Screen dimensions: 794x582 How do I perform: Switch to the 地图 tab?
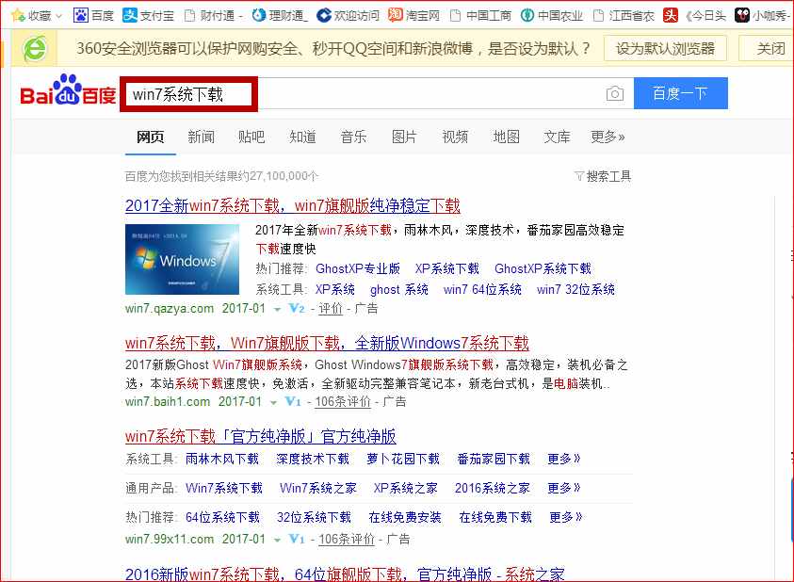click(507, 137)
